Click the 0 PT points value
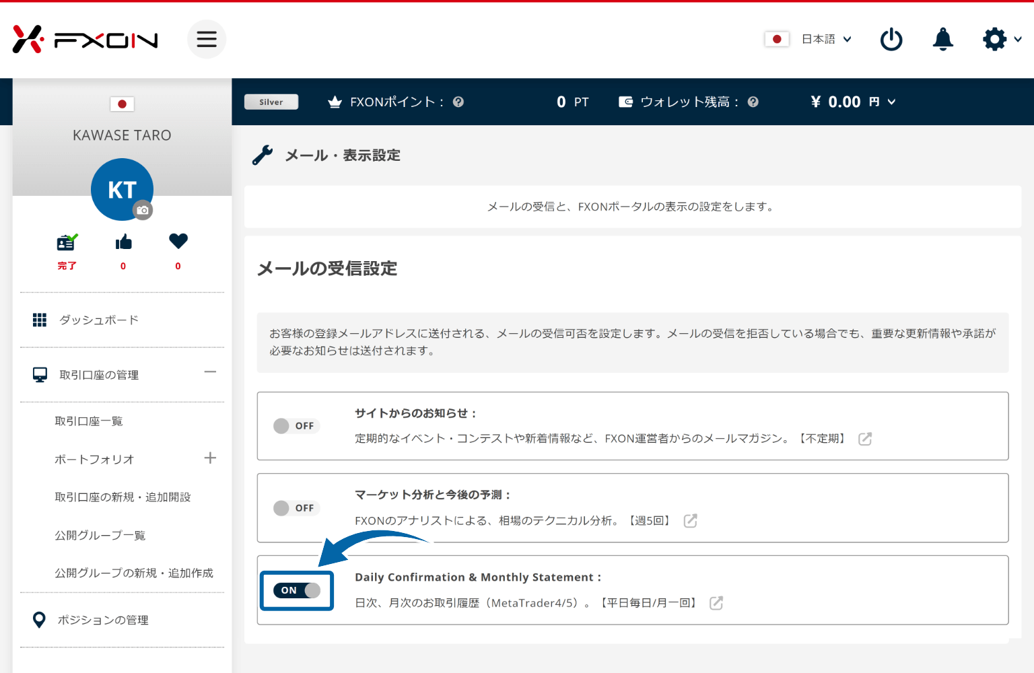The width and height of the screenshot is (1034, 673). 573,102
